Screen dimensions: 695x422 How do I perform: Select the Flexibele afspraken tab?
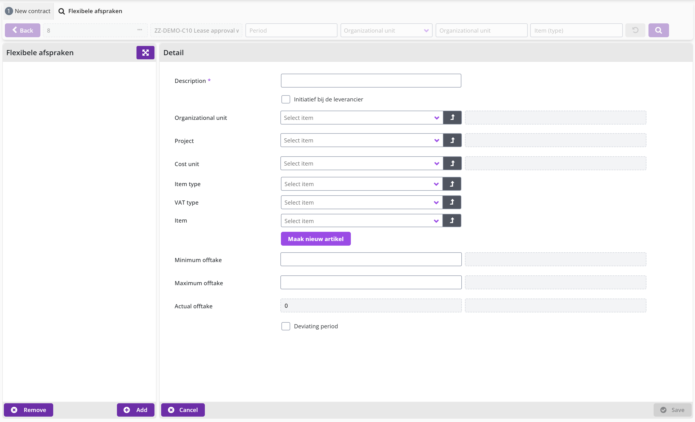tap(90, 11)
